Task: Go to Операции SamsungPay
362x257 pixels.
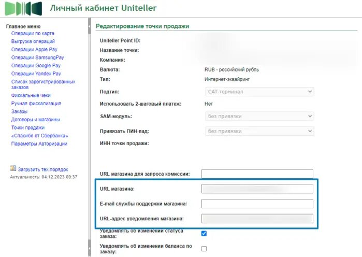Action: click(37, 58)
